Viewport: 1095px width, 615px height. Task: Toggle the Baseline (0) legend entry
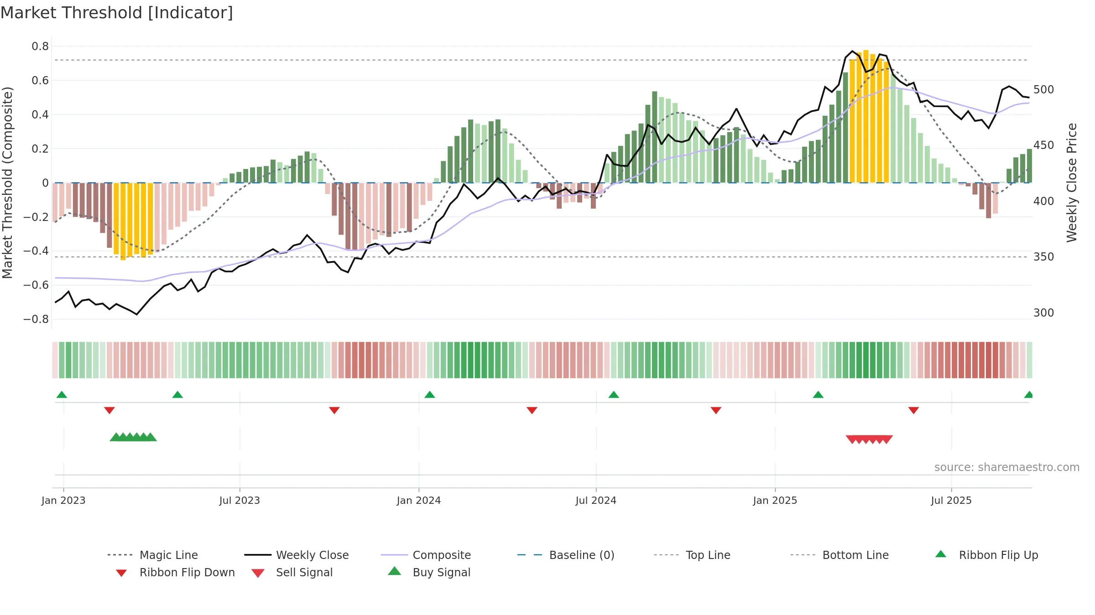(566, 555)
